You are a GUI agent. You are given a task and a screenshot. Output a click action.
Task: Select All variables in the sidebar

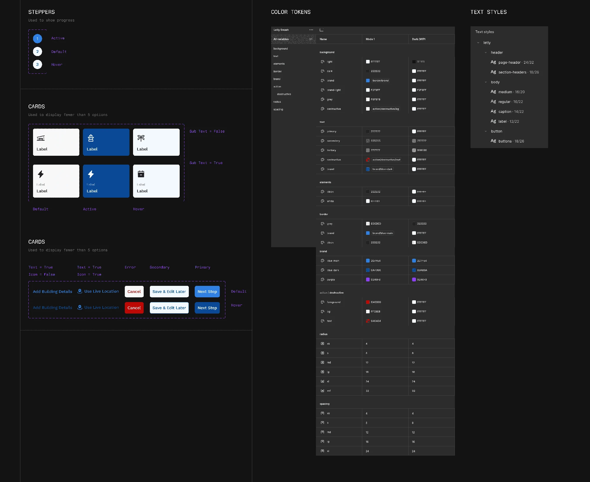click(x=293, y=39)
